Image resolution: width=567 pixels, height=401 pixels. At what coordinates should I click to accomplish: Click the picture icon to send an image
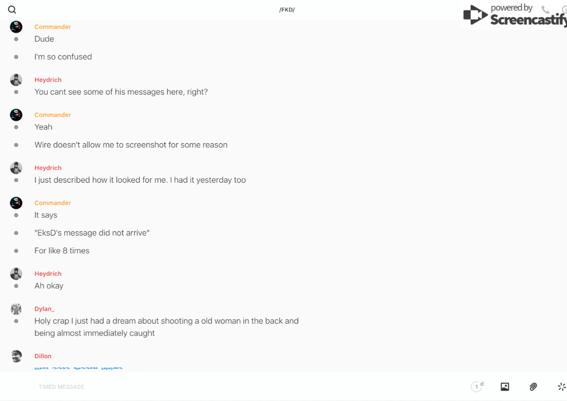coord(505,387)
